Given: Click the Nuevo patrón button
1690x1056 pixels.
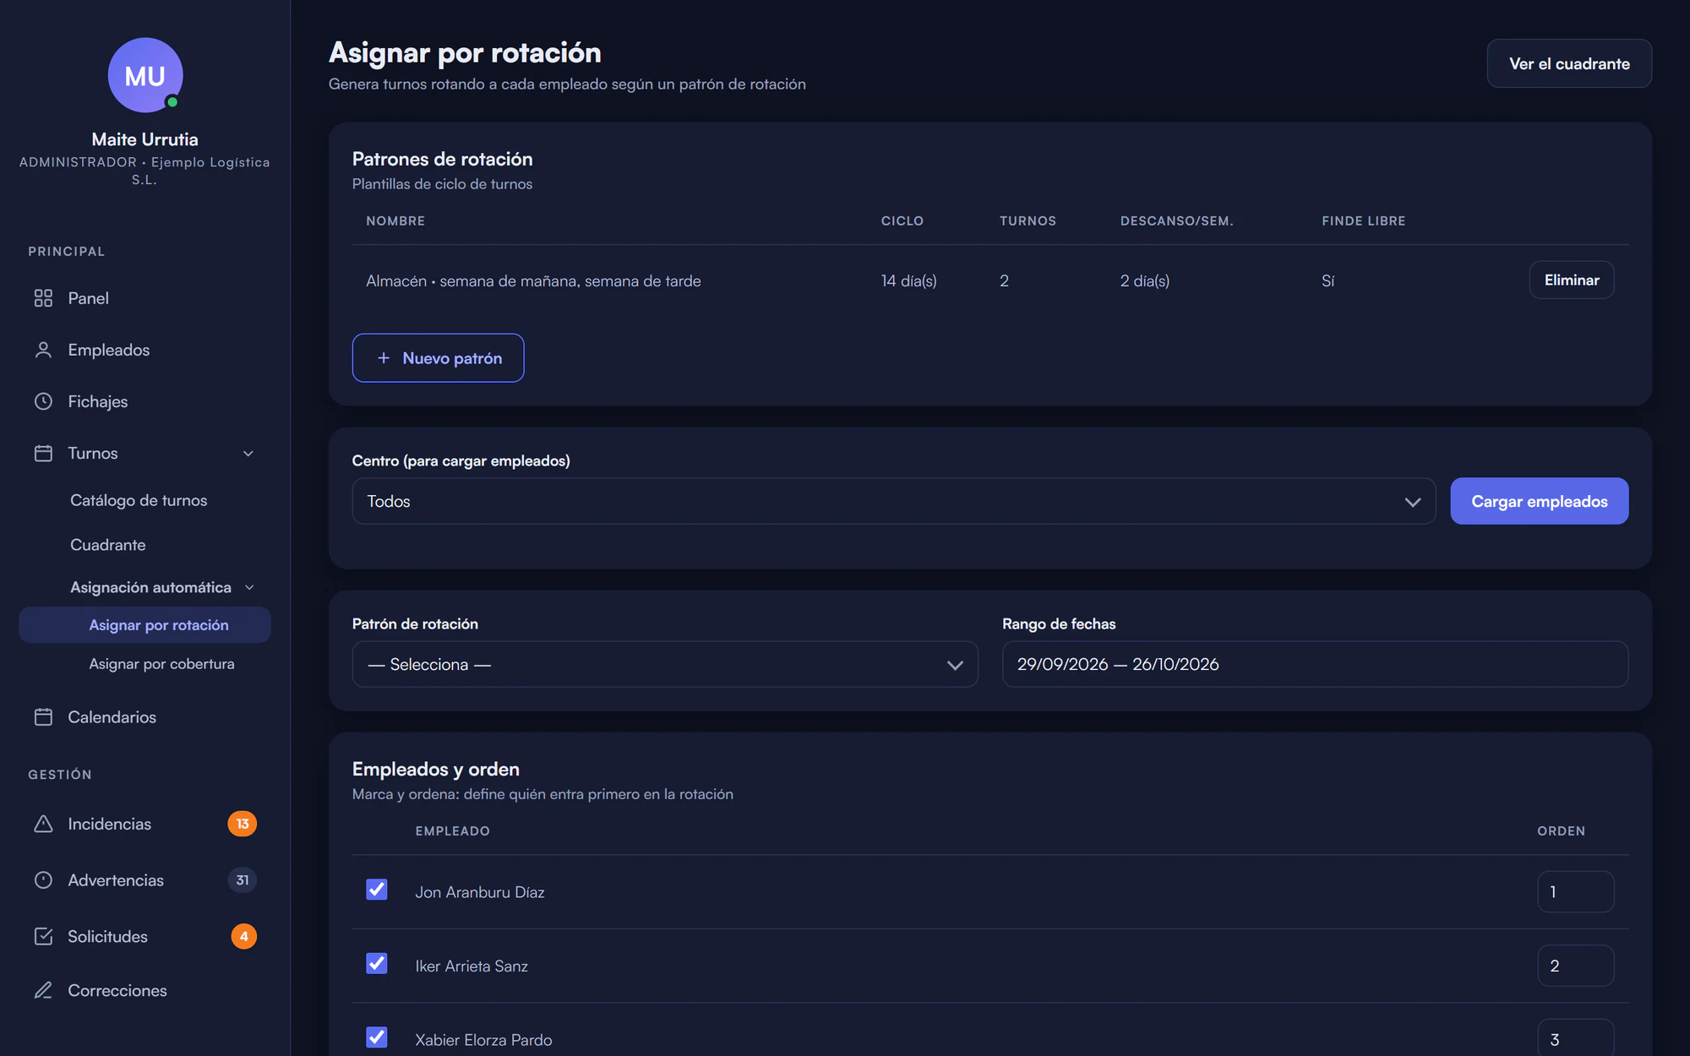Looking at the screenshot, I should tap(438, 358).
